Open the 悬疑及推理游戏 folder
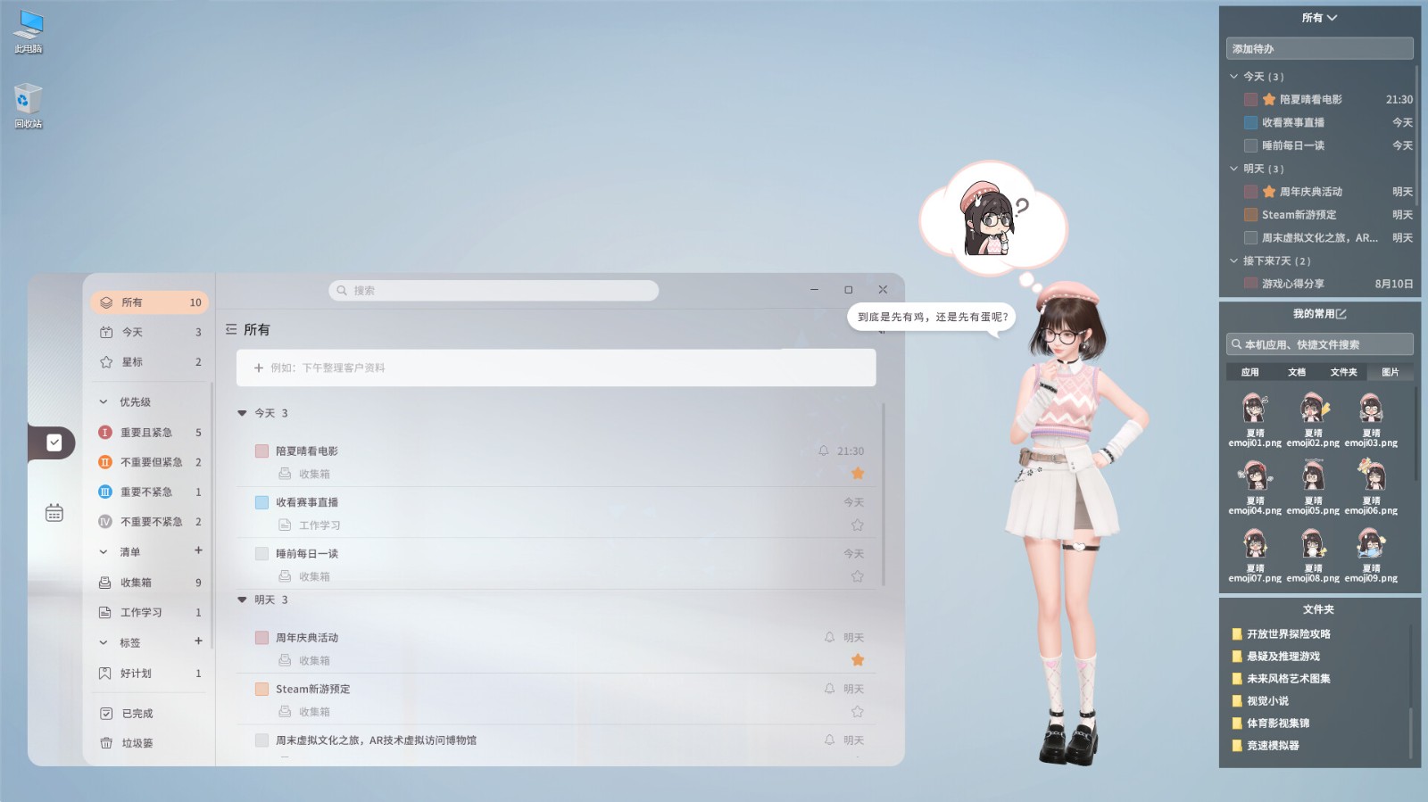 click(x=1283, y=657)
